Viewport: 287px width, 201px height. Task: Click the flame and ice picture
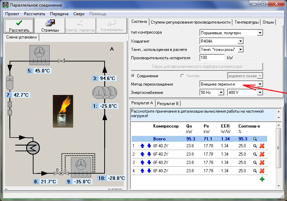(x=63, y=111)
